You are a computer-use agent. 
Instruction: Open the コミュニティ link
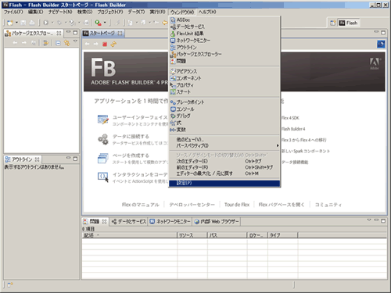click(x=328, y=205)
